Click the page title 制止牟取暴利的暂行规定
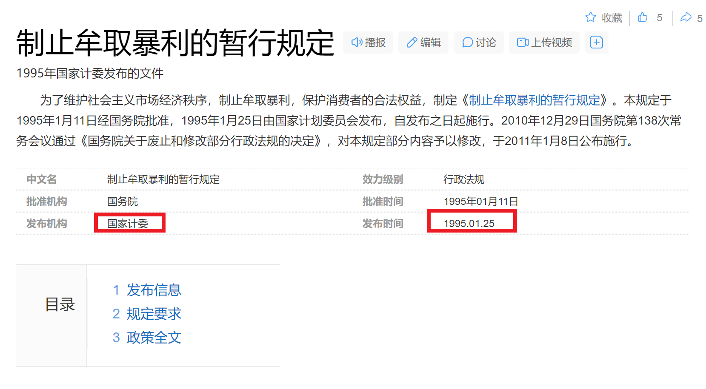 pyautogui.click(x=175, y=43)
